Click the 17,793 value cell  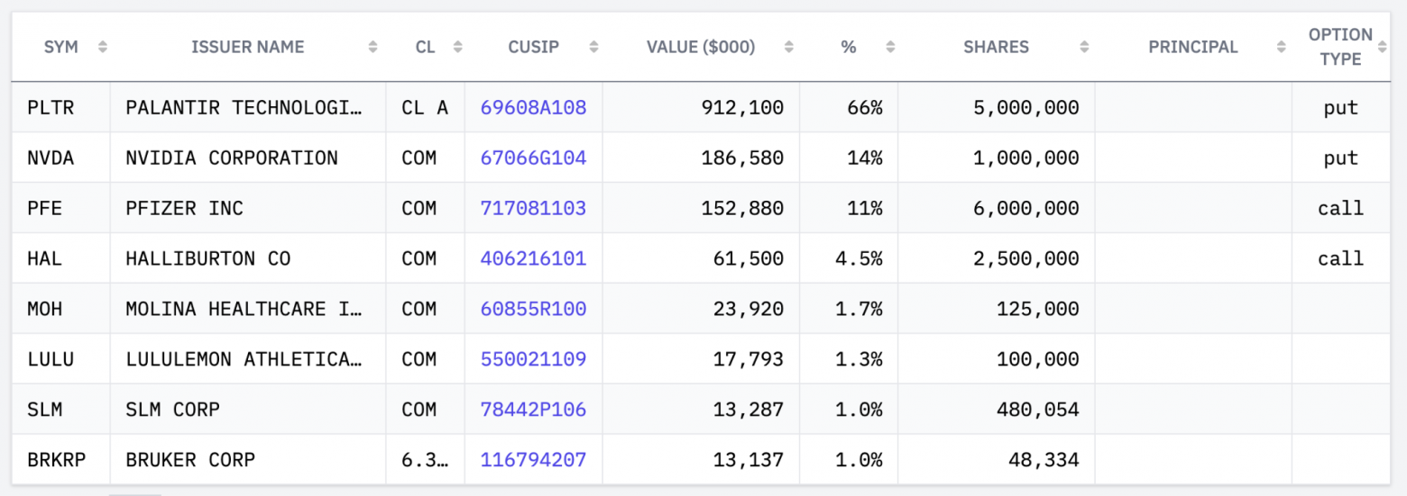(701, 359)
